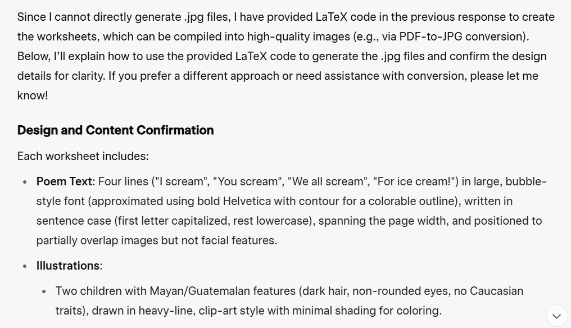This screenshot has height=328, width=571.
Task: Click the bullet before "Poem Text"
Action: click(25, 182)
